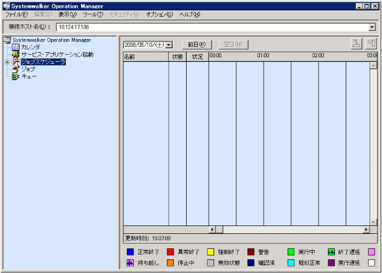Image resolution: width=382 pixels, height=273 pixels.
Task: Click the horizontal scrollbar thumb
Action: pyautogui.click(x=219, y=229)
